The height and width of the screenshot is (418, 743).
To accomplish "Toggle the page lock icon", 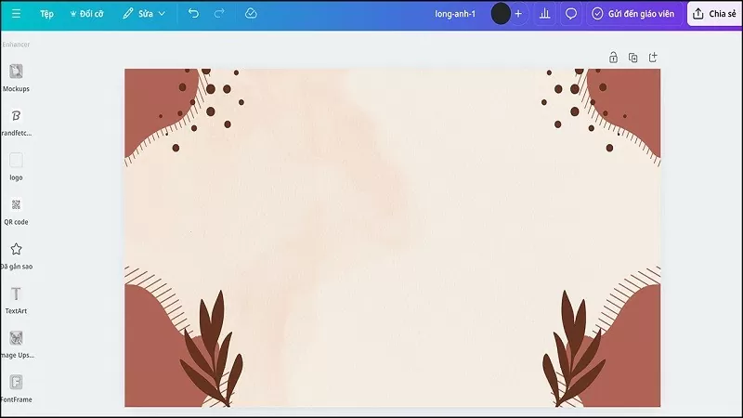I will 613,58.
